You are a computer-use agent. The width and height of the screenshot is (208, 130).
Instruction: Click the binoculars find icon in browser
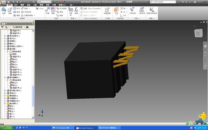(27, 27)
